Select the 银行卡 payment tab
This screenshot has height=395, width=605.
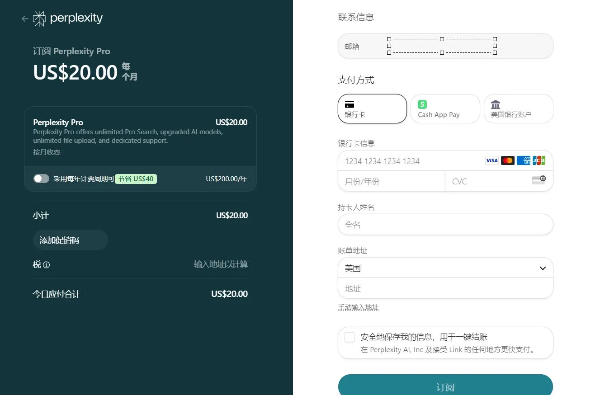point(372,108)
